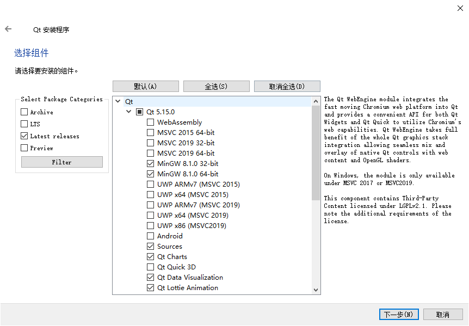Check UWP x64 (MSVC 2015) component
Viewport: 469px width, 326px height.
click(151, 195)
